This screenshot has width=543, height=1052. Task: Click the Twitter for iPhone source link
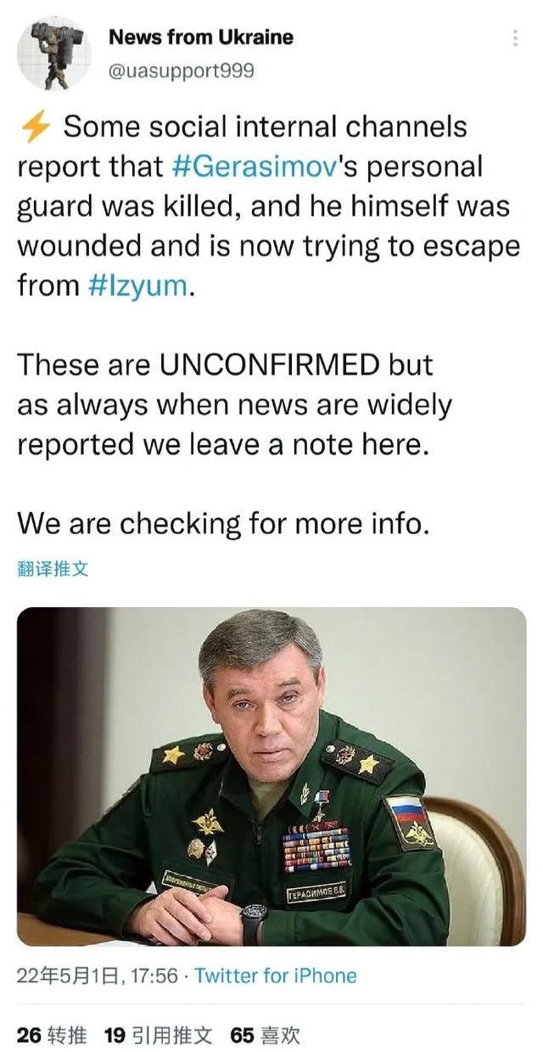click(x=276, y=976)
